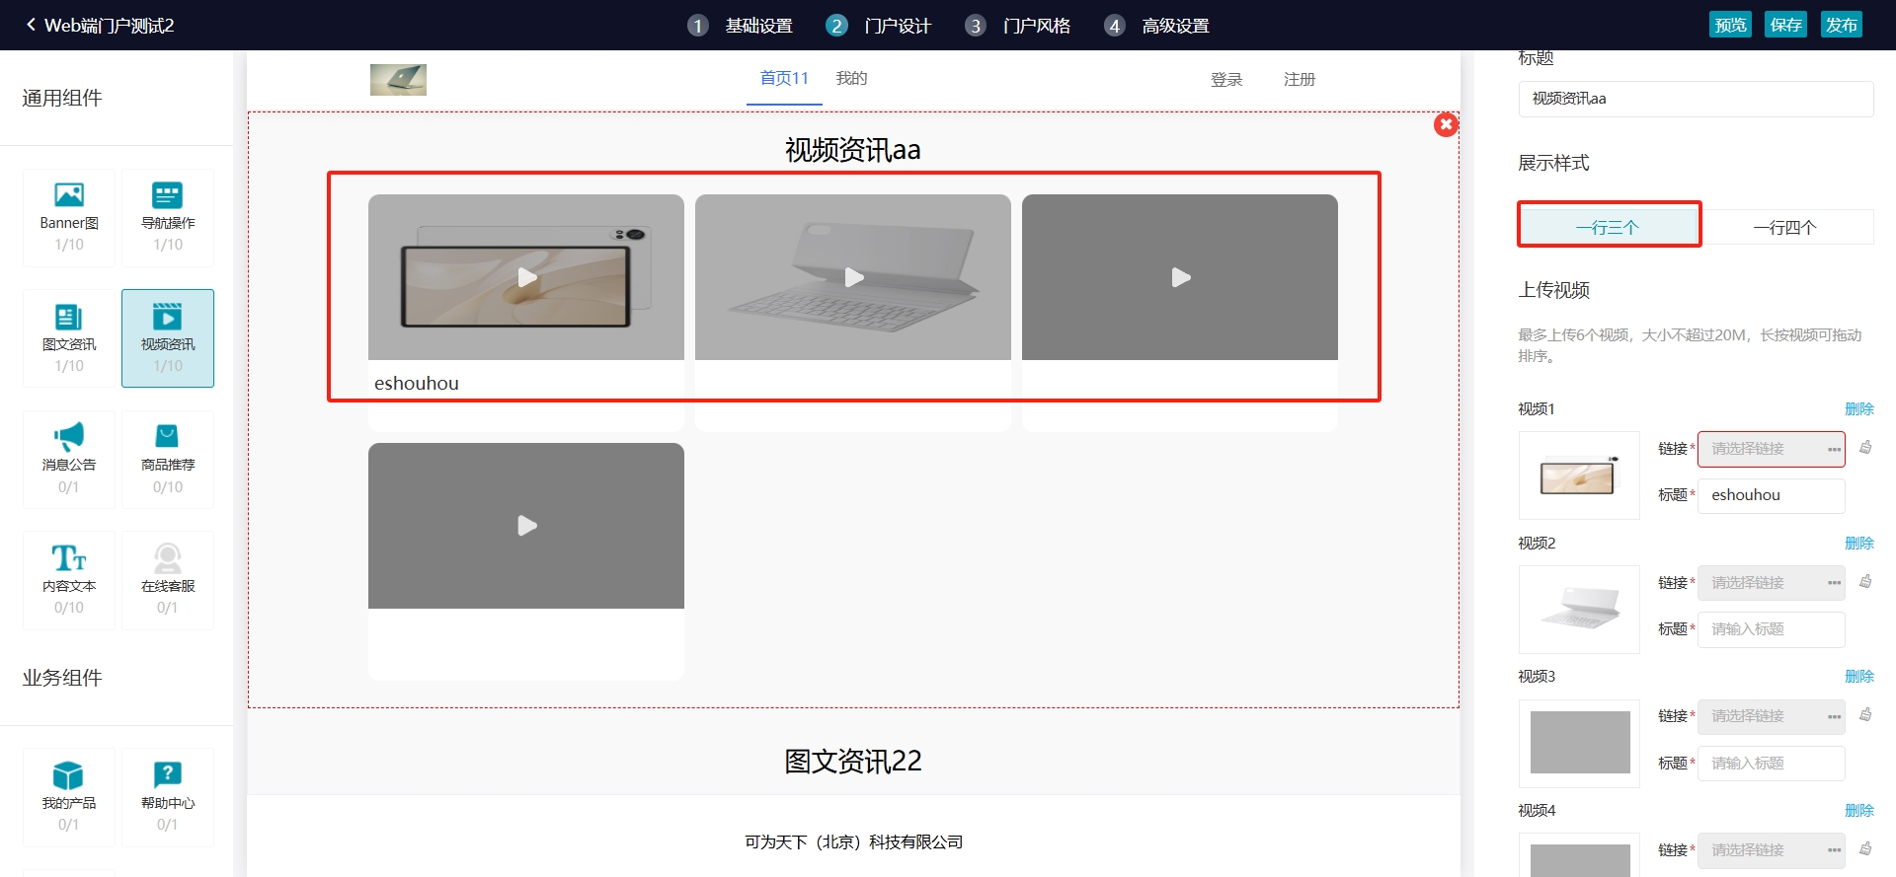
Task: Add the 内容文本 component
Action: (69, 581)
